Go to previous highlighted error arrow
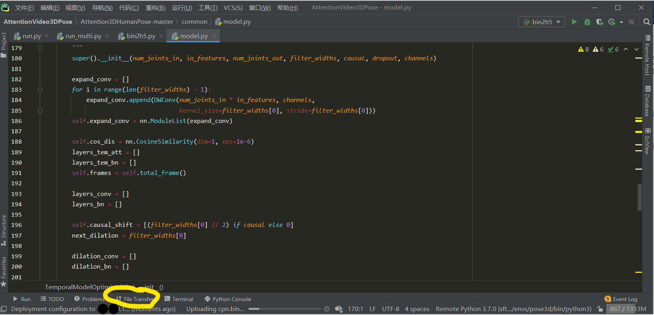Image resolution: width=654 pixels, height=315 pixels. (626, 50)
